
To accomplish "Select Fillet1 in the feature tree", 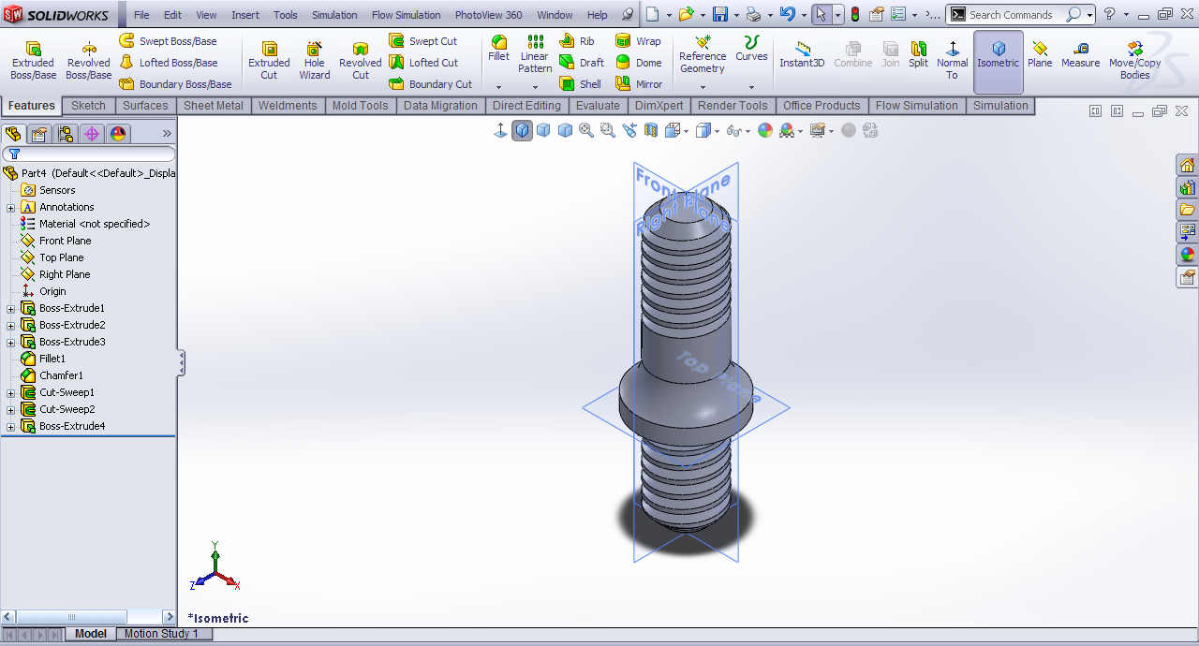I will (52, 359).
